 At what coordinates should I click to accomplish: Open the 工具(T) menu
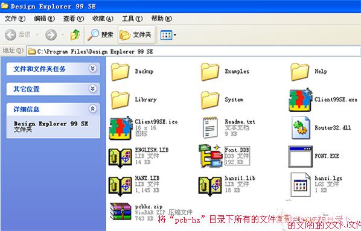click(x=132, y=19)
